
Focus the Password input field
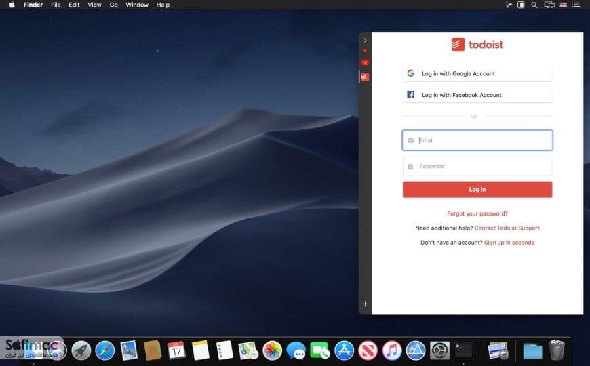pyautogui.click(x=477, y=166)
